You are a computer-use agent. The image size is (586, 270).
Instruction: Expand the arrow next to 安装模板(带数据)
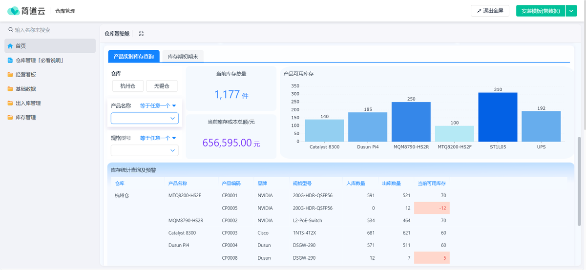[x=571, y=11]
